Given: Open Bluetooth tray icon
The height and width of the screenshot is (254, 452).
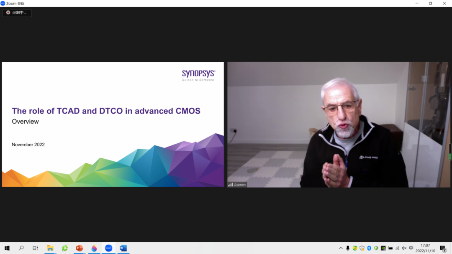Looking at the screenshot, I should (369, 248).
